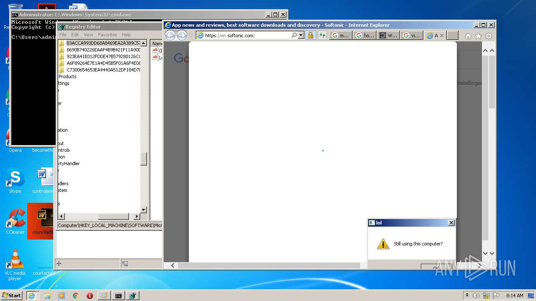
Task: Click the Registry Editor title bar icon
Action: click(61, 27)
